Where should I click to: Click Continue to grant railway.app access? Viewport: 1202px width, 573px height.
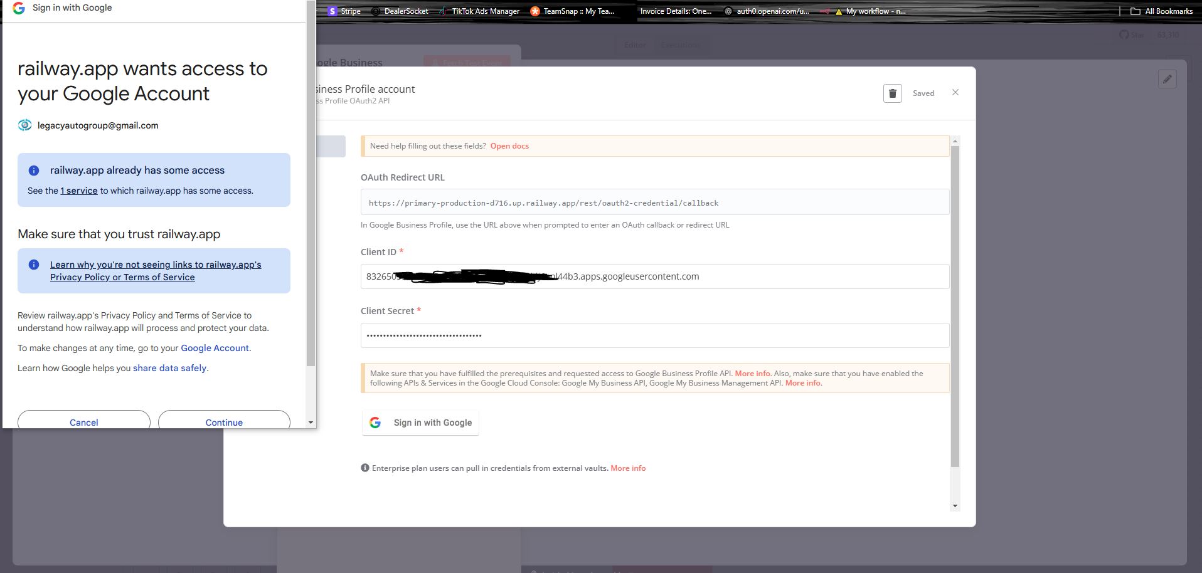[x=224, y=420]
